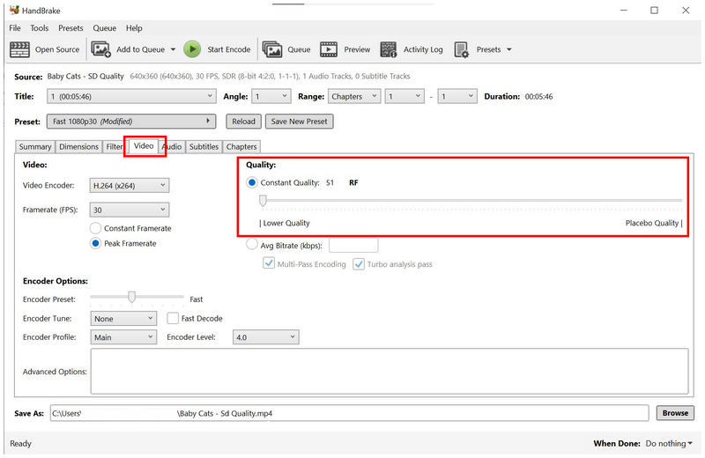
Task: Expand the Framerate (FPS) dropdown
Action: (x=129, y=210)
